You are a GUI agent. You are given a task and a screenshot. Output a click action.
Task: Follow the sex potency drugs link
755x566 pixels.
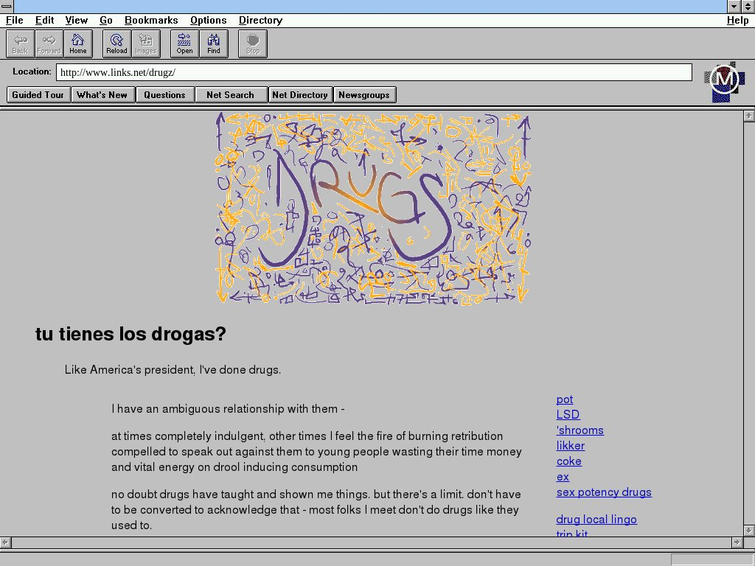tap(604, 492)
